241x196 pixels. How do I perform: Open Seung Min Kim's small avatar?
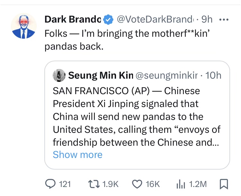click(60, 76)
